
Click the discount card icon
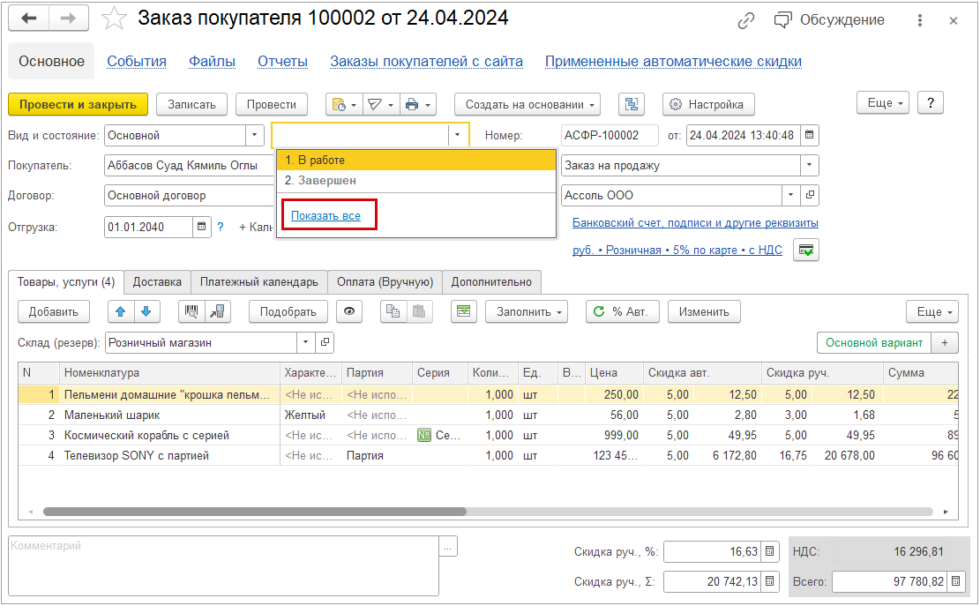[806, 250]
